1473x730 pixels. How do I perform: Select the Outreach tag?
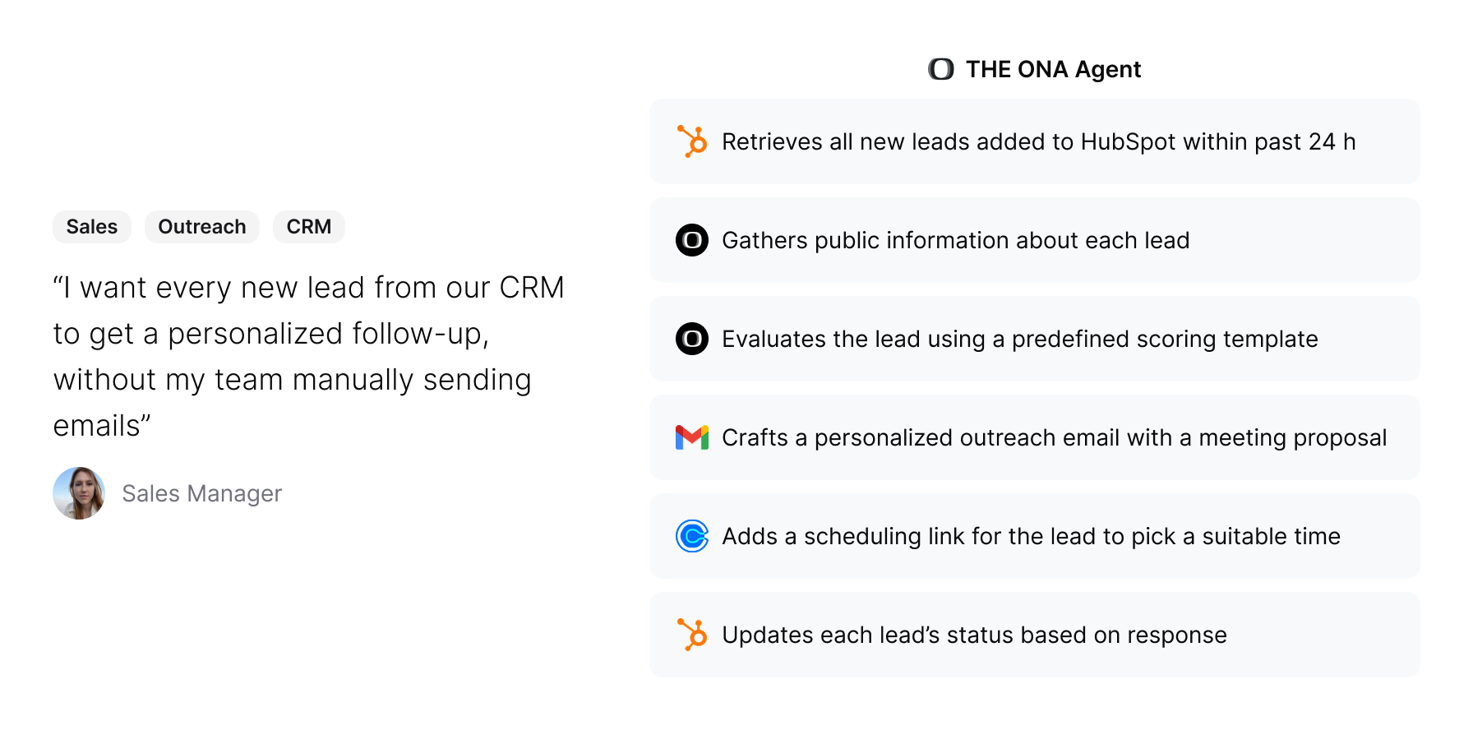[x=202, y=227]
